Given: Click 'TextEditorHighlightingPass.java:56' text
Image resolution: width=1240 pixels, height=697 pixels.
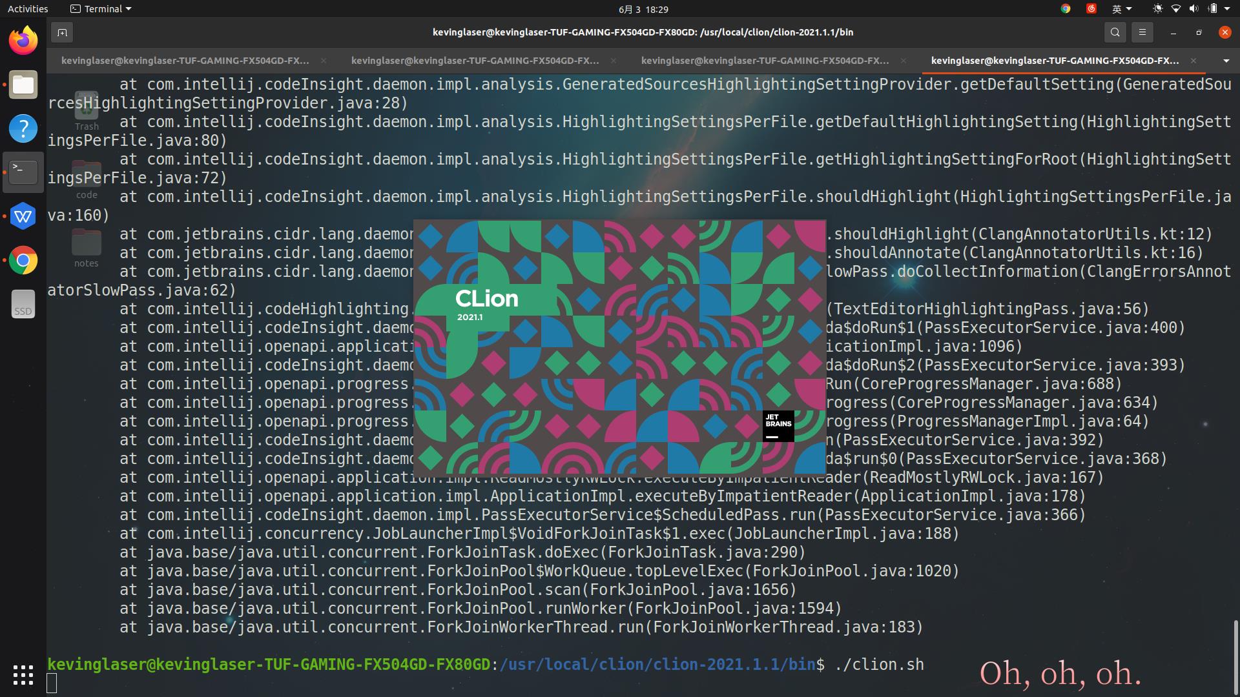Looking at the screenshot, I should pos(987,308).
